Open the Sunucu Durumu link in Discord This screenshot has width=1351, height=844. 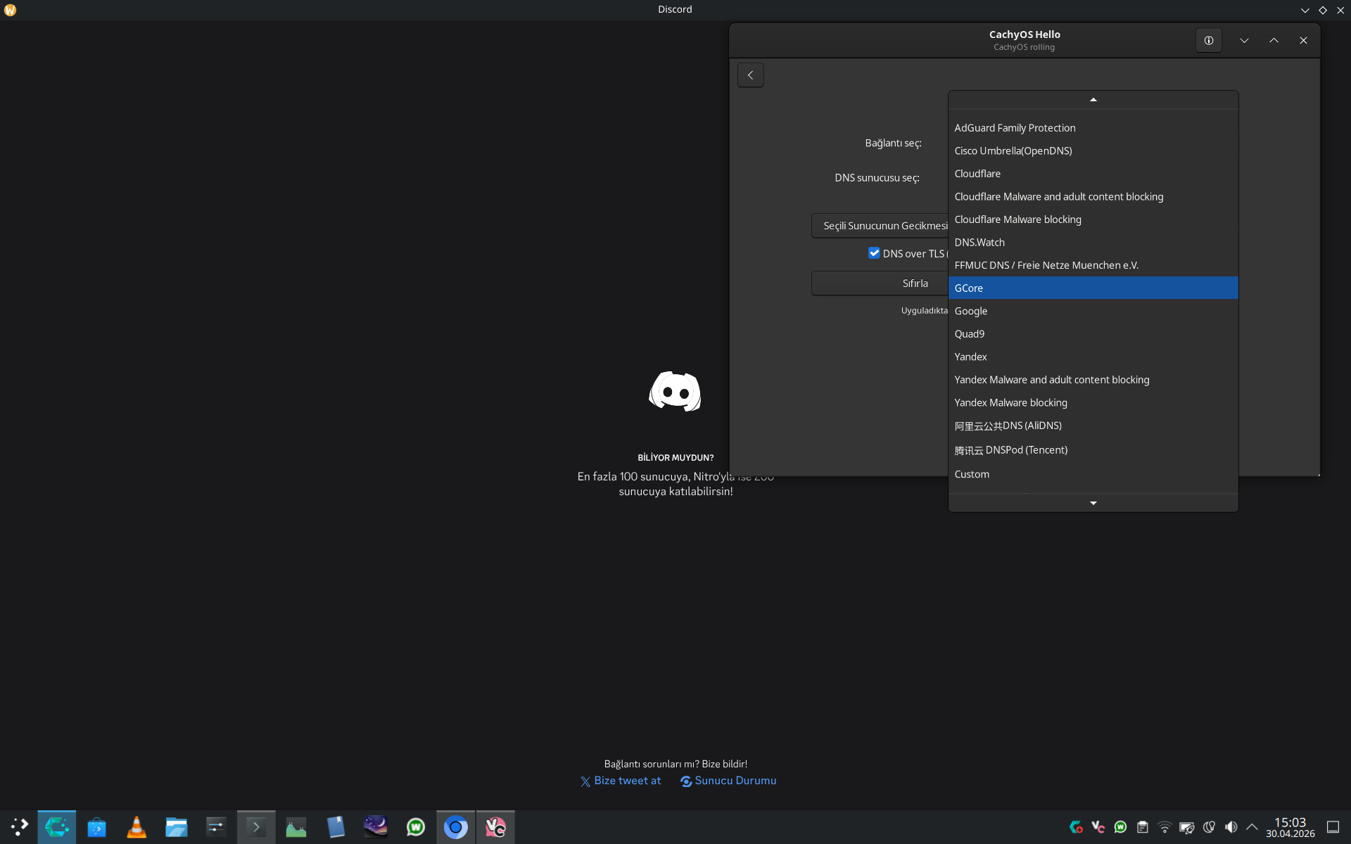tap(728, 781)
